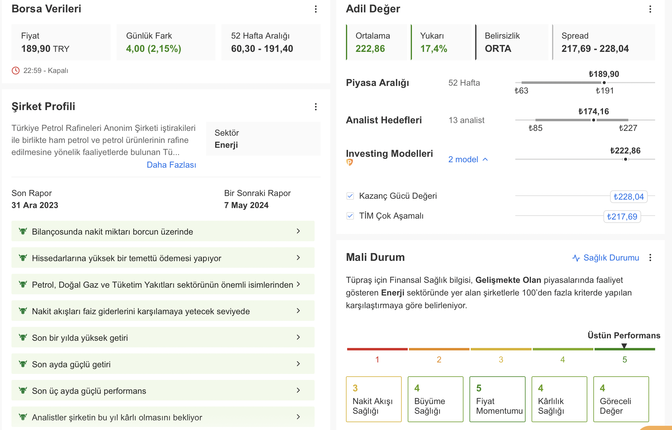Click the ₺228,04 Kazanç Gücü value badge

(x=629, y=197)
